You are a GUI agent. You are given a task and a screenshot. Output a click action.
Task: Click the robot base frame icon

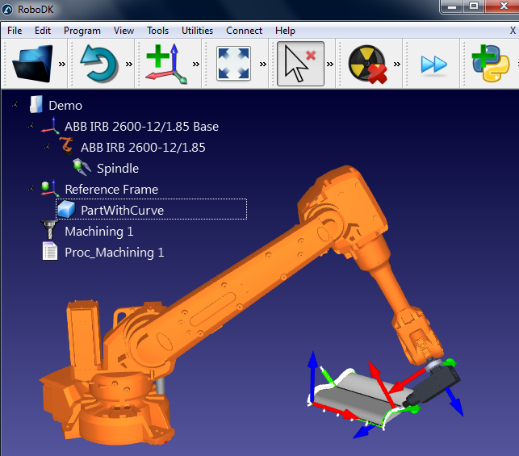(x=50, y=125)
